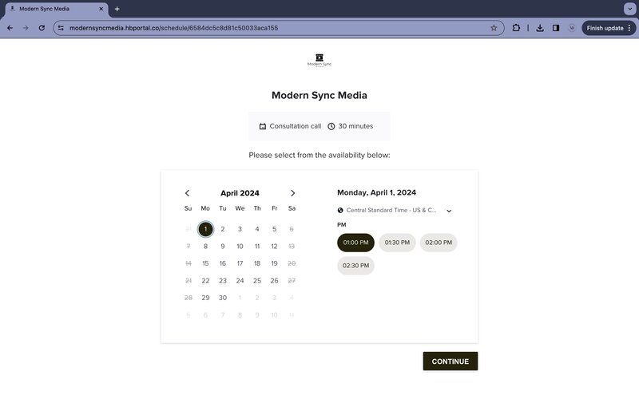Select April 23 on the calendar

(x=223, y=281)
